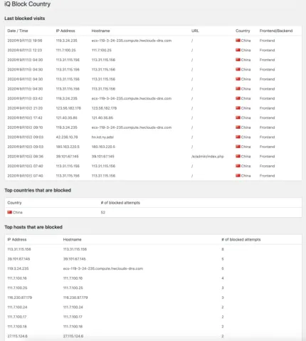Click the date cell ending in 09:10

(25, 127)
